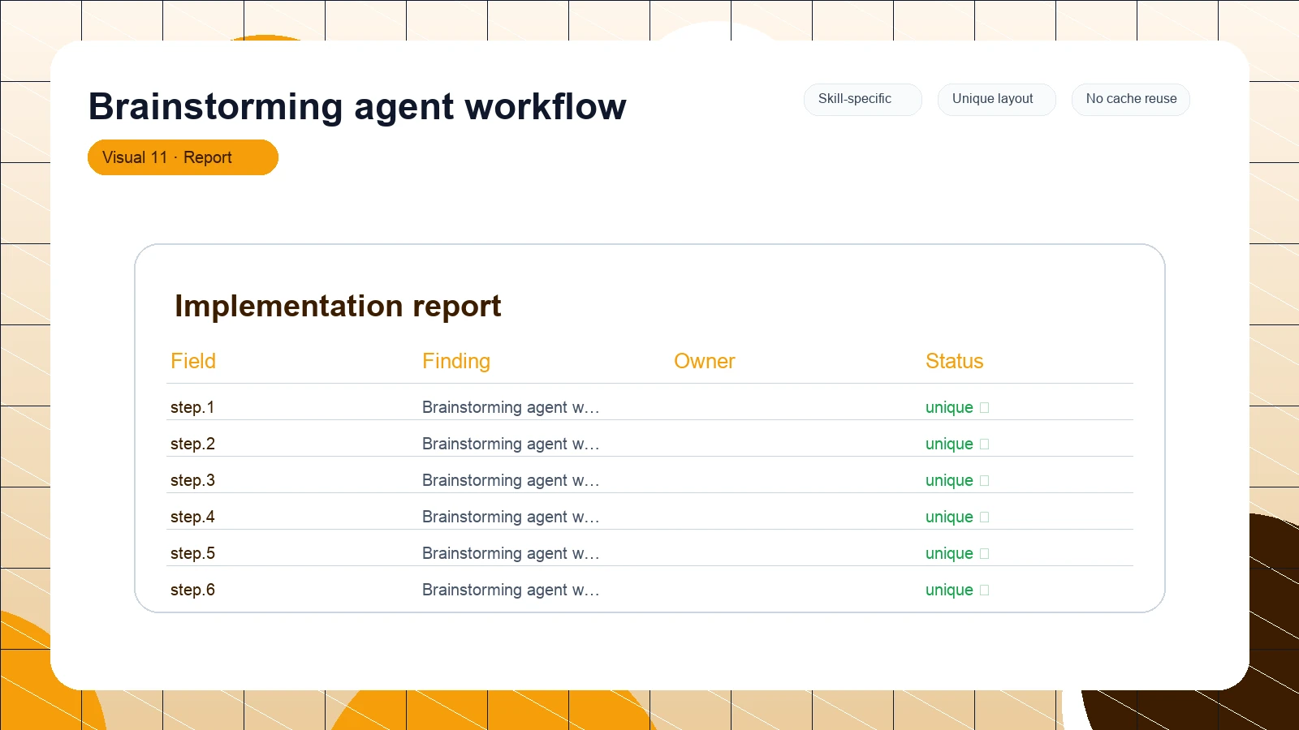Select the Brainstorming agent workflow title
1299x730 pixels.
357,106
